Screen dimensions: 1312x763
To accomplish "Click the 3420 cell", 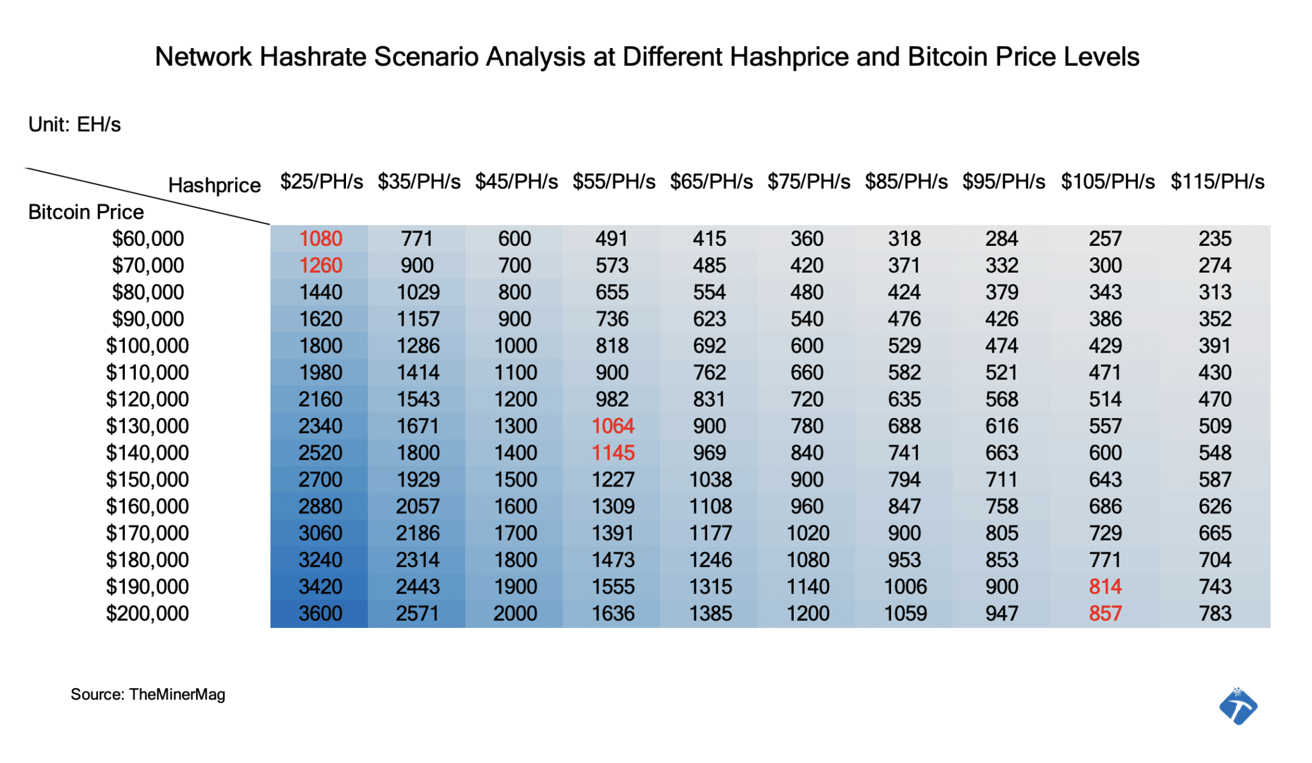I will [x=320, y=586].
